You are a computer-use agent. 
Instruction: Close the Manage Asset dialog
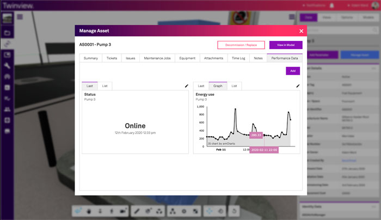[x=301, y=31]
